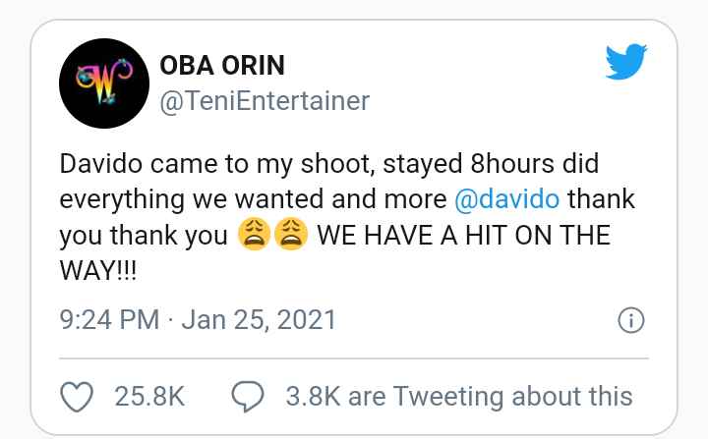The width and height of the screenshot is (708, 439).
Task: Click the final "WAY!!!" line
Action: click(99, 272)
